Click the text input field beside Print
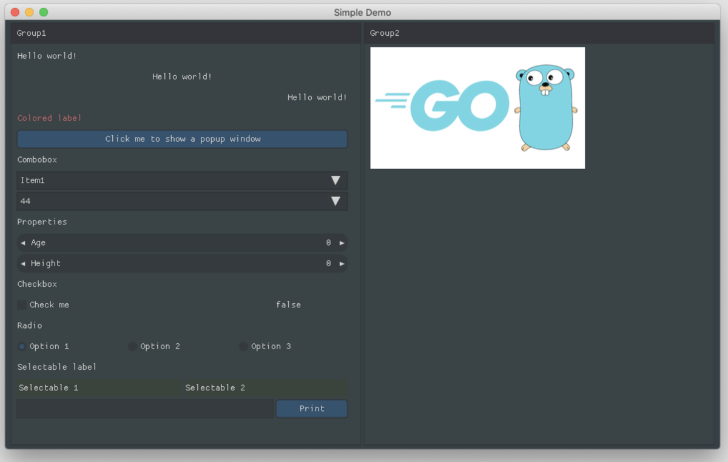This screenshot has height=462, width=728. [x=145, y=409]
